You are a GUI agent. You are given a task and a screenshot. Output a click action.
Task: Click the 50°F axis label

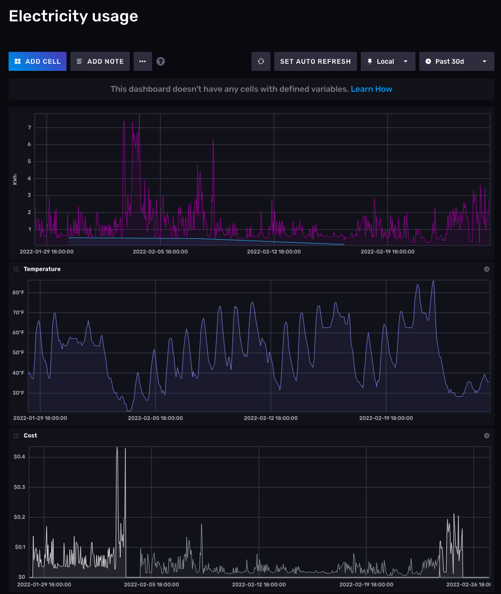click(19, 352)
